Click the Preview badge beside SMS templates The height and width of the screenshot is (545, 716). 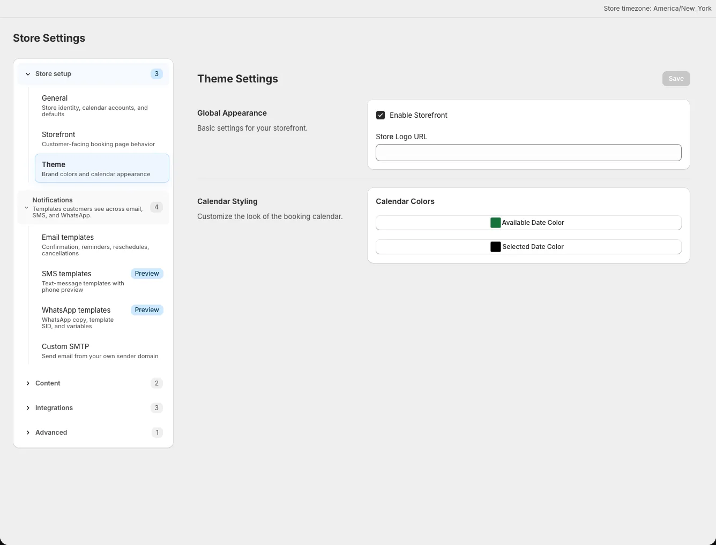pos(147,274)
